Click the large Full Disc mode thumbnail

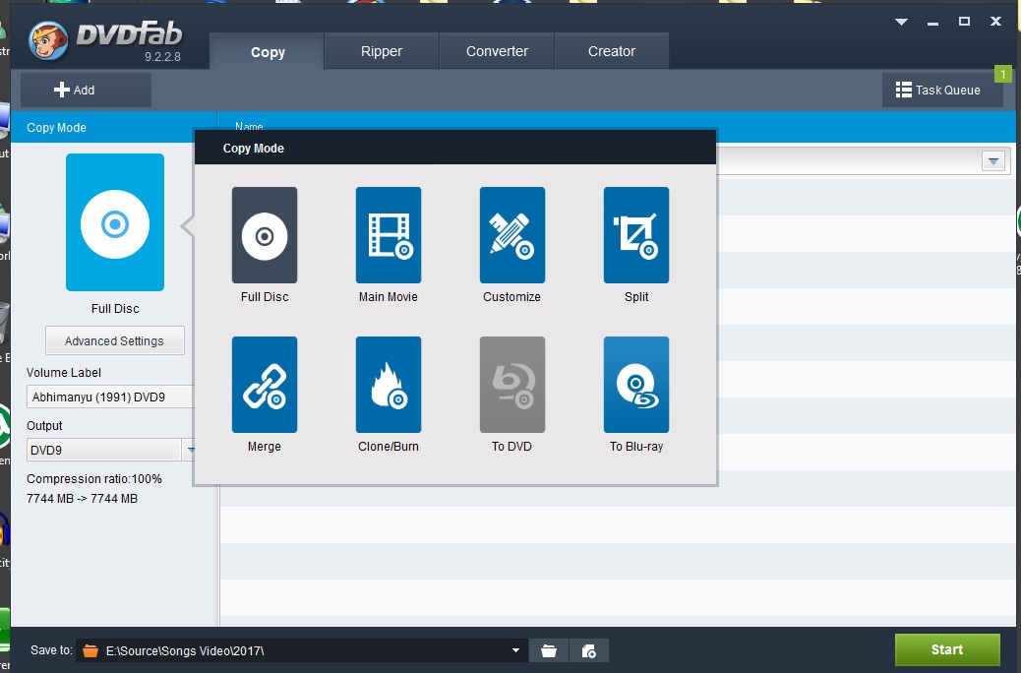click(x=115, y=222)
